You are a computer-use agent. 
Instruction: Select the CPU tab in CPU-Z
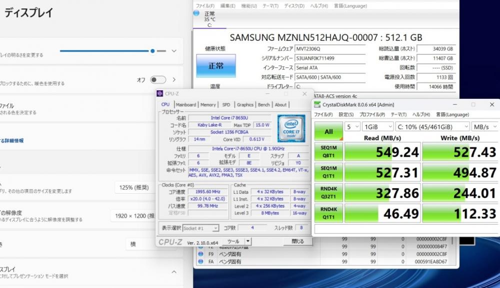point(165,104)
